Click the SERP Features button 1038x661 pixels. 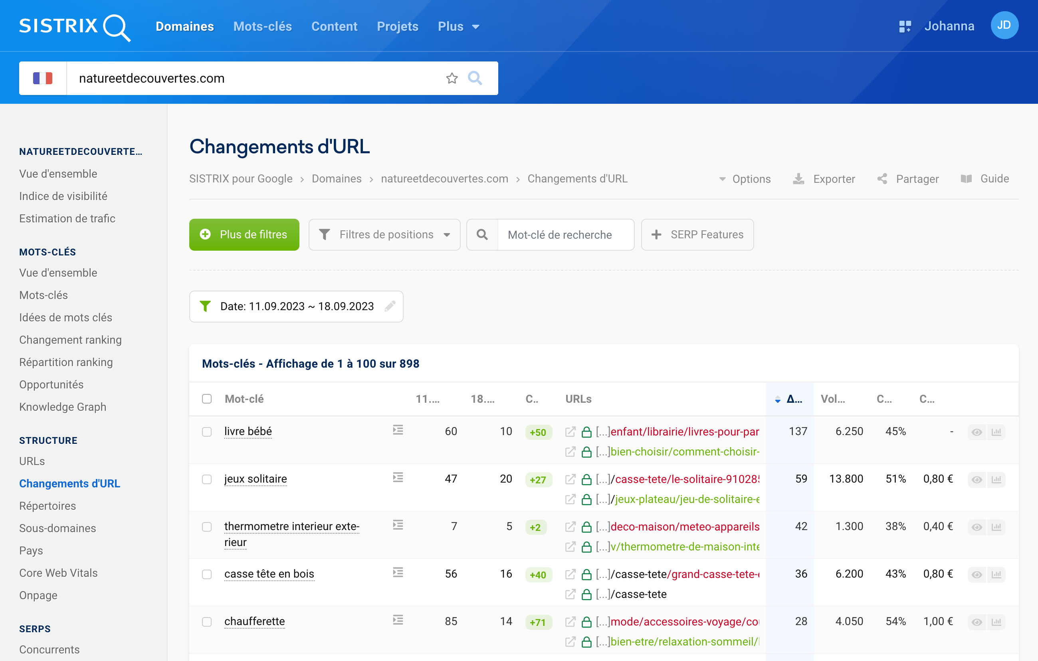pyautogui.click(x=697, y=235)
